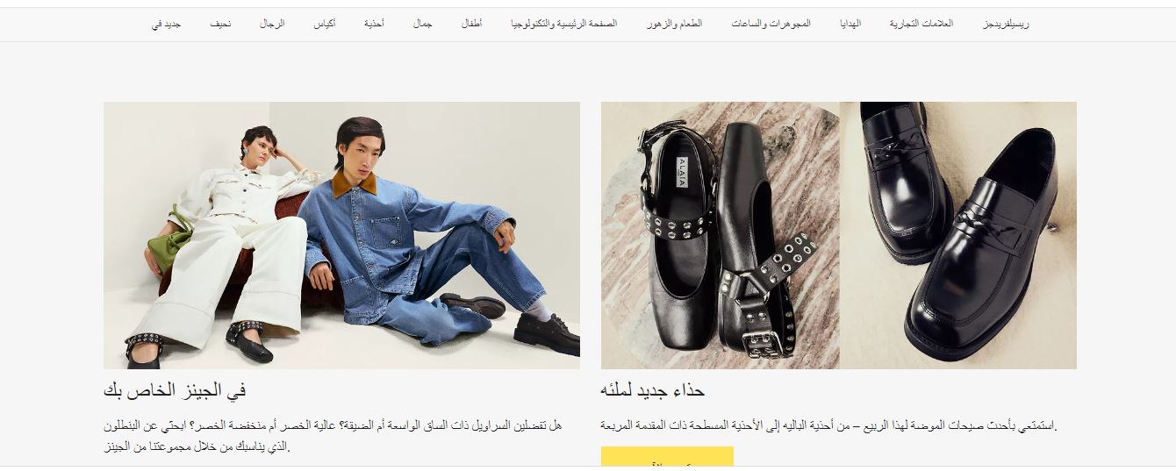Click the ALAIA studded ballet flats photo
Image resolution: width=1176 pixels, height=471 pixels.
click(721, 235)
